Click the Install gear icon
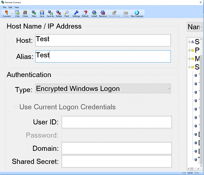The height and width of the screenshot is (175, 204). click(94, 13)
